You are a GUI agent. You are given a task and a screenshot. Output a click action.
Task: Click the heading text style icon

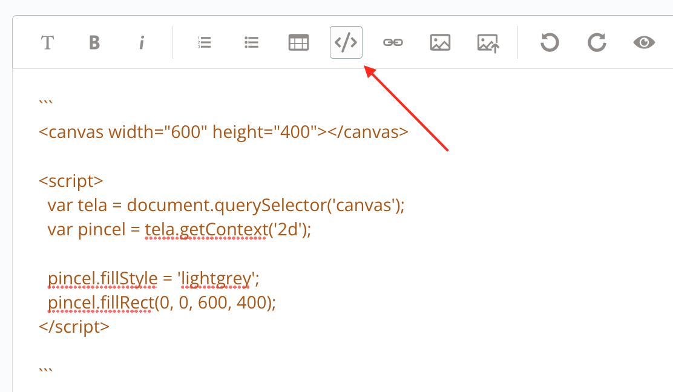(x=47, y=42)
